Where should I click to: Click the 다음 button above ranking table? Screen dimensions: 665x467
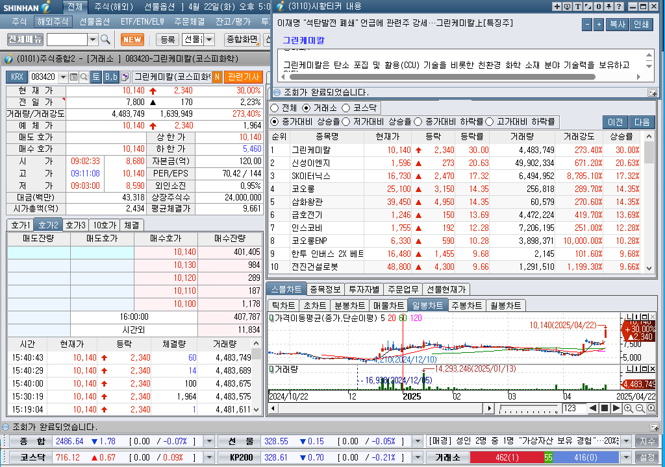(x=642, y=122)
